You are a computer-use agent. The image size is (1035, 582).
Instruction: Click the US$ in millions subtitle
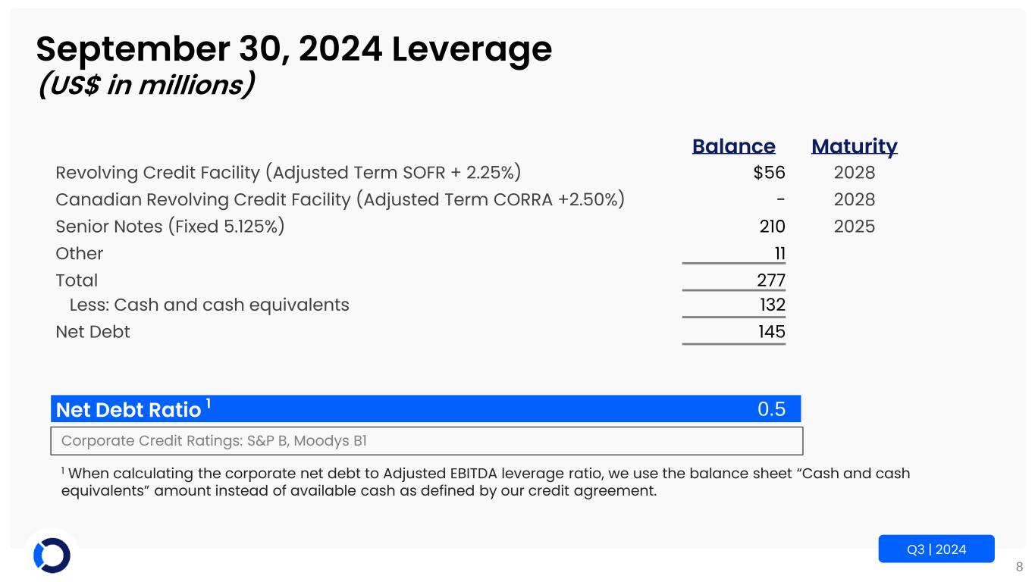145,85
